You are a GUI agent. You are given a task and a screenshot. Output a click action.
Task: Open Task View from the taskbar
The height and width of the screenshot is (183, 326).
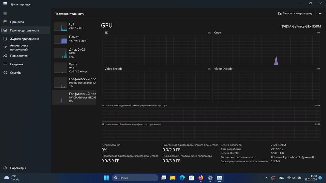pyautogui.click(x=164, y=178)
